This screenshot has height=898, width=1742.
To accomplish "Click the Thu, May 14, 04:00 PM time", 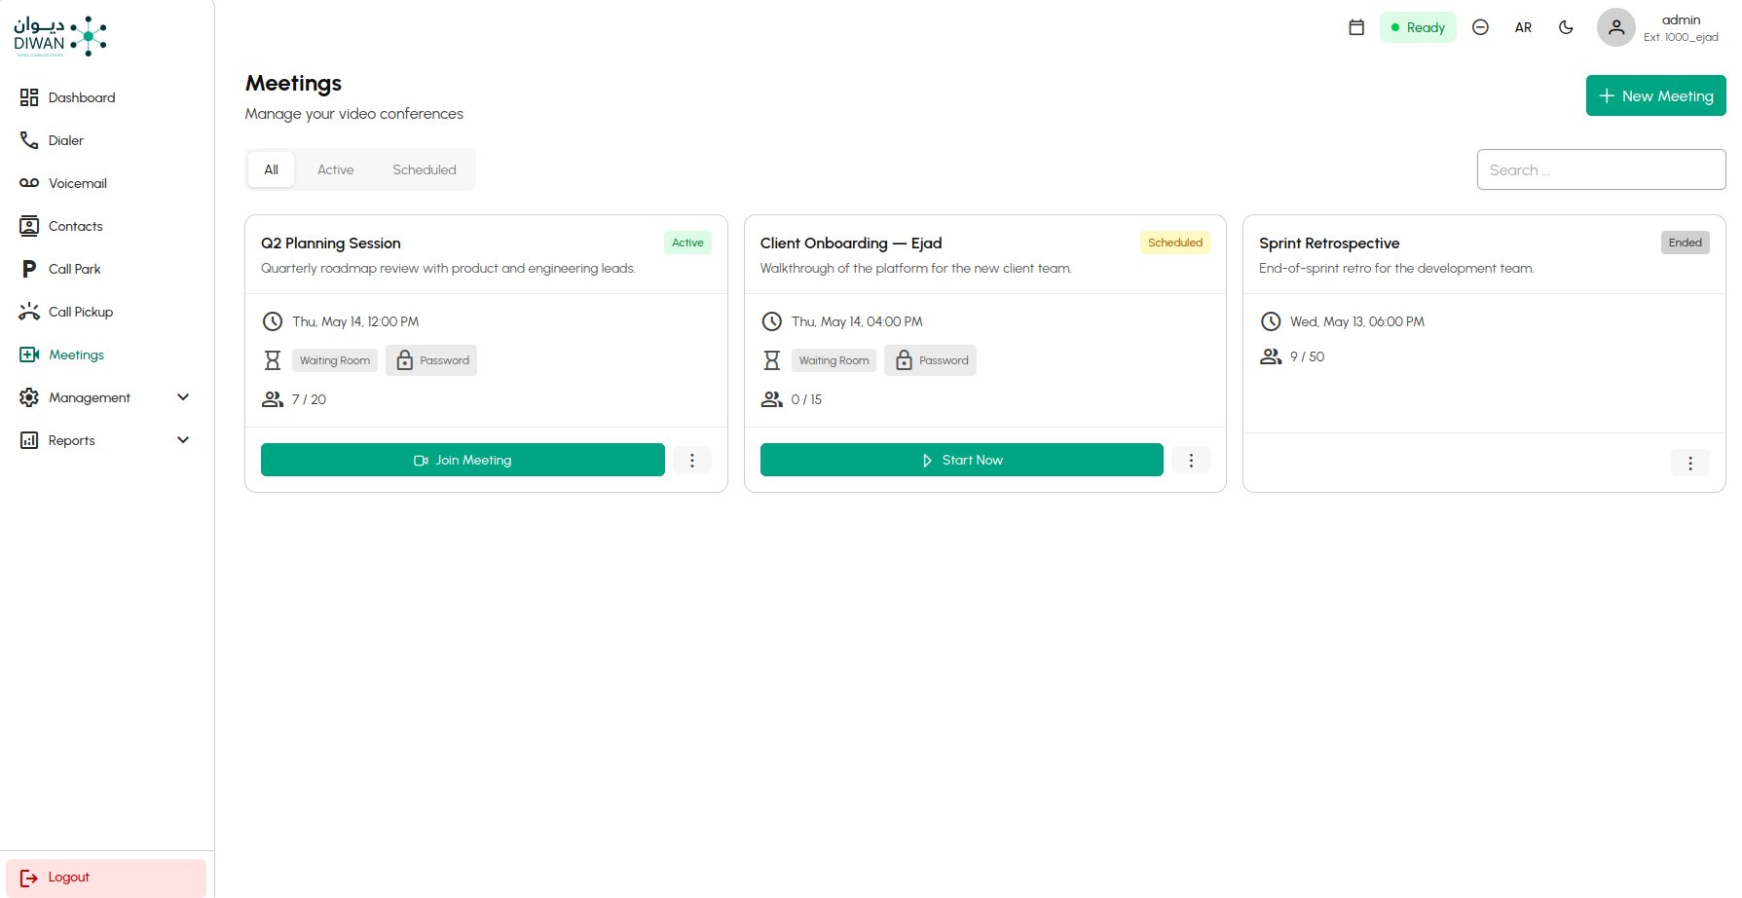I will 857,321.
